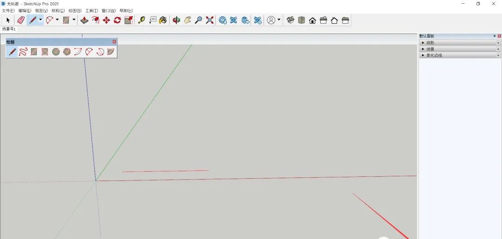The image size is (502, 239).
Task: Open the Line tool dropdown arrow
Action: [x=40, y=20]
